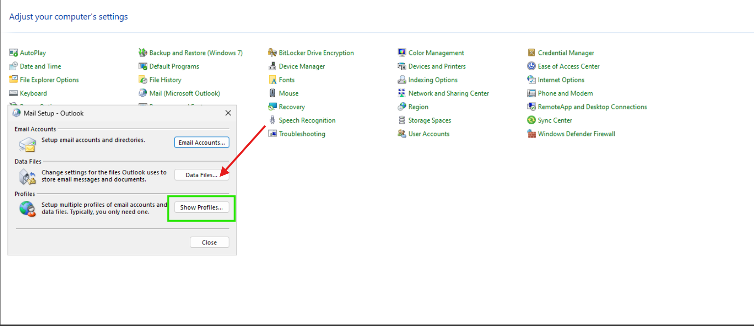The height and width of the screenshot is (326, 754).
Task: Open the Storage Spaces link
Action: click(x=430, y=120)
